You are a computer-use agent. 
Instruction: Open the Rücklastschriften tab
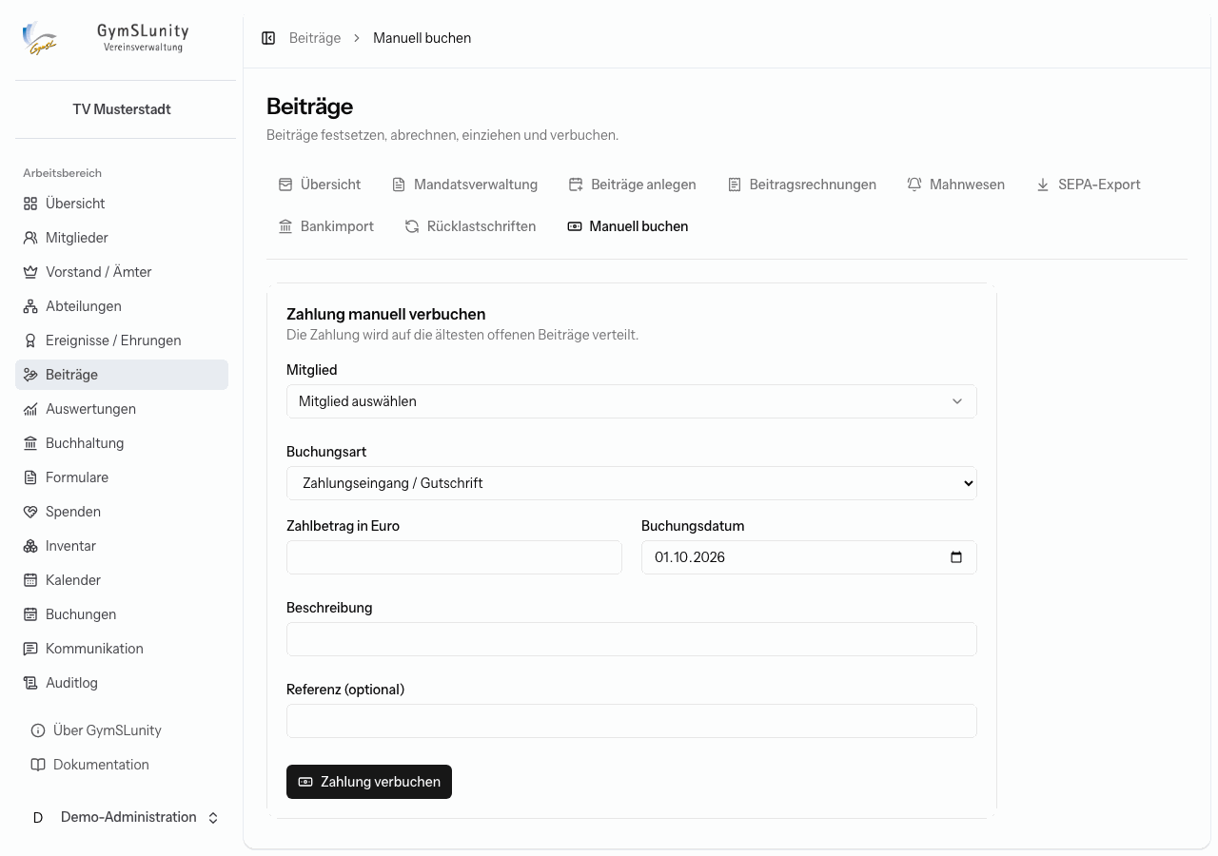(x=470, y=226)
